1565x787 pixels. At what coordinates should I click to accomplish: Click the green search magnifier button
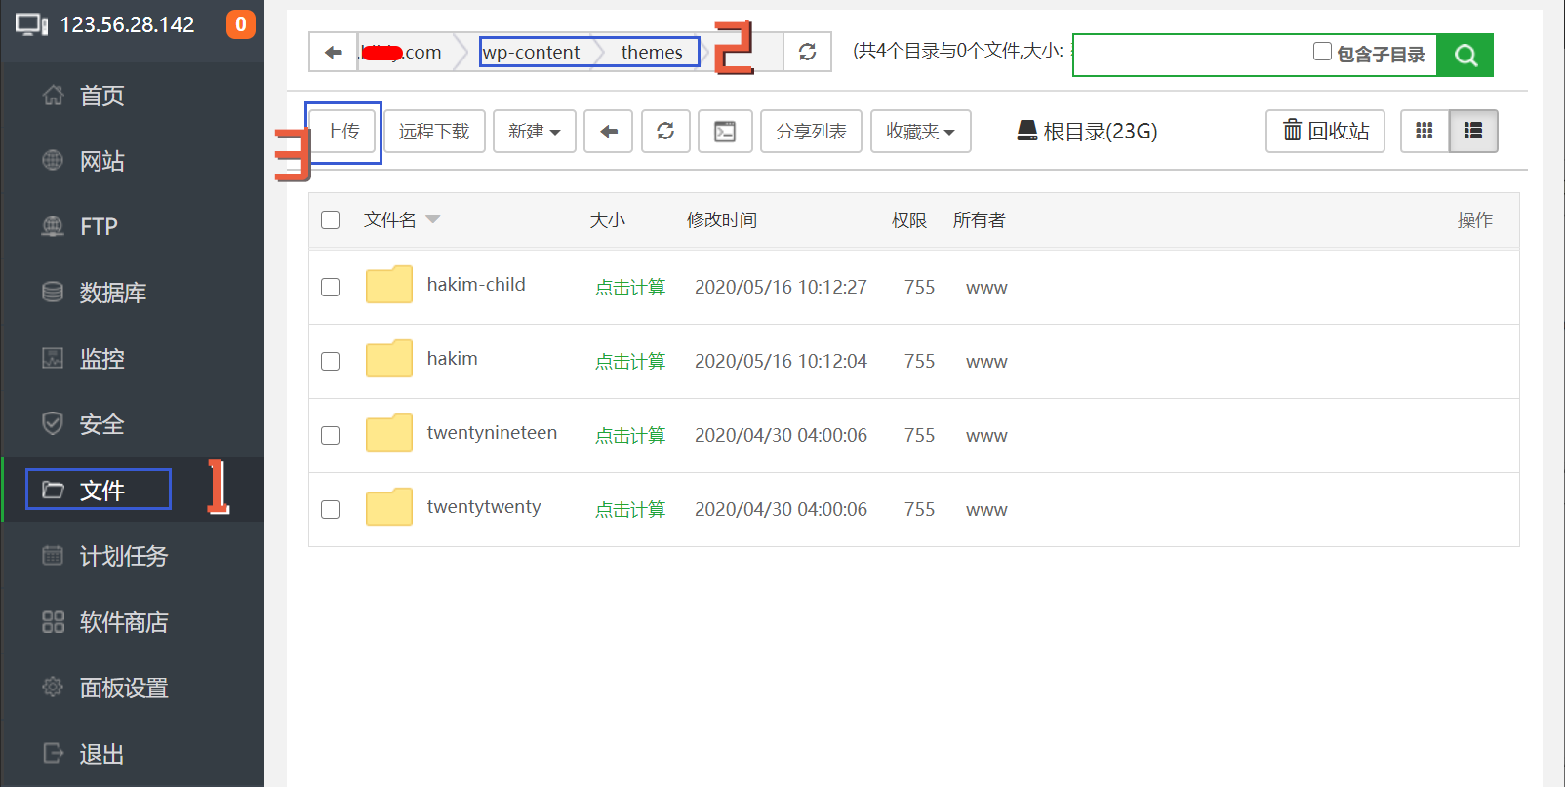click(1465, 55)
